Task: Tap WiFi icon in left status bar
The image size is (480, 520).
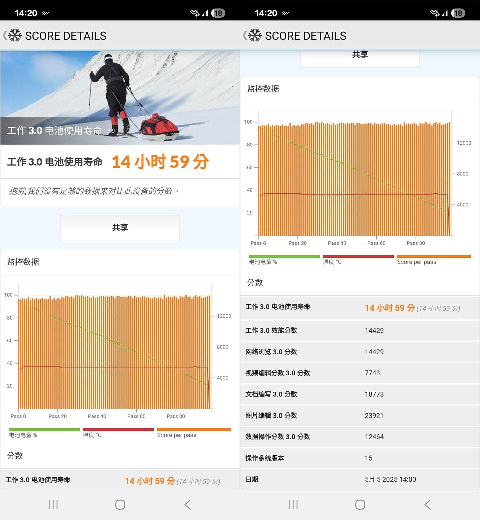Action: click(195, 13)
